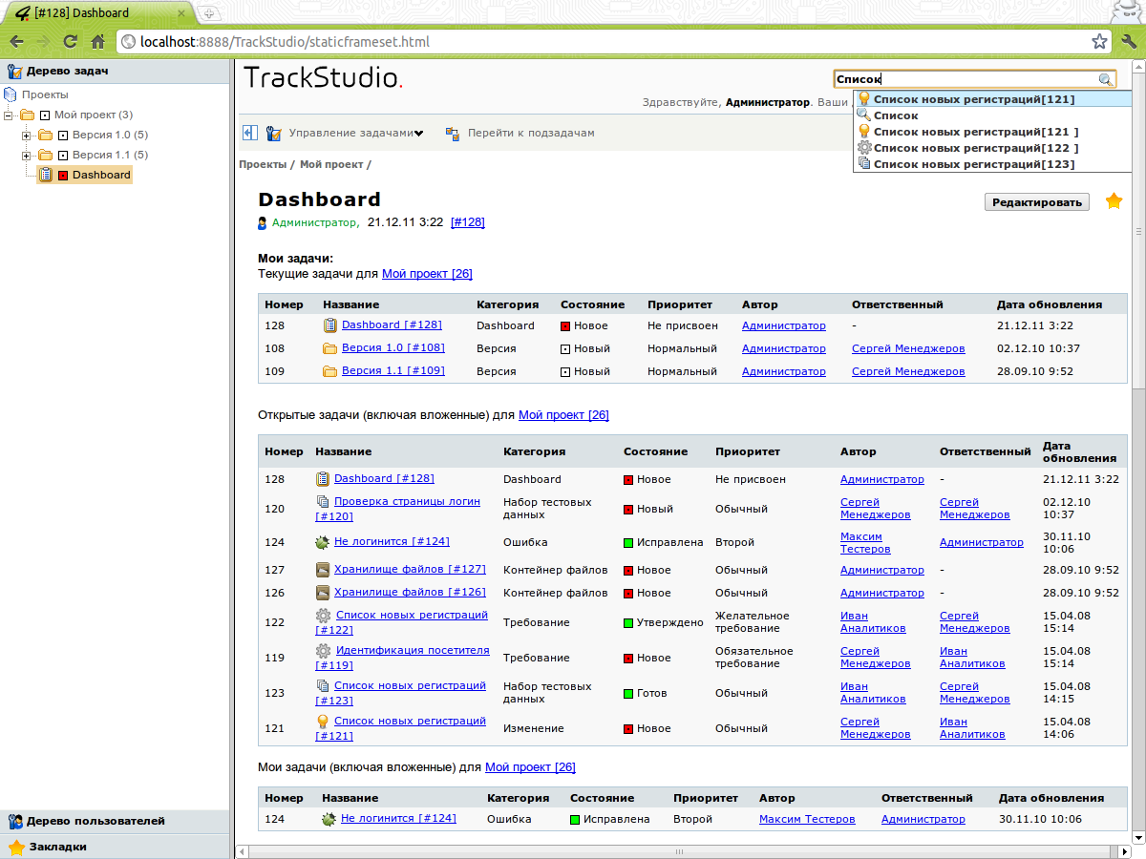Screen dimensions: 1146x859
Task: Open 'Идентификация посетителя' task link
Action: click(x=403, y=658)
